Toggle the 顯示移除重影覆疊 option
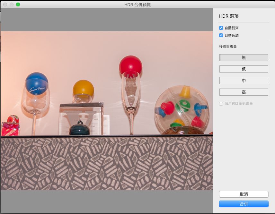This screenshot has width=275, height=214. (221, 104)
